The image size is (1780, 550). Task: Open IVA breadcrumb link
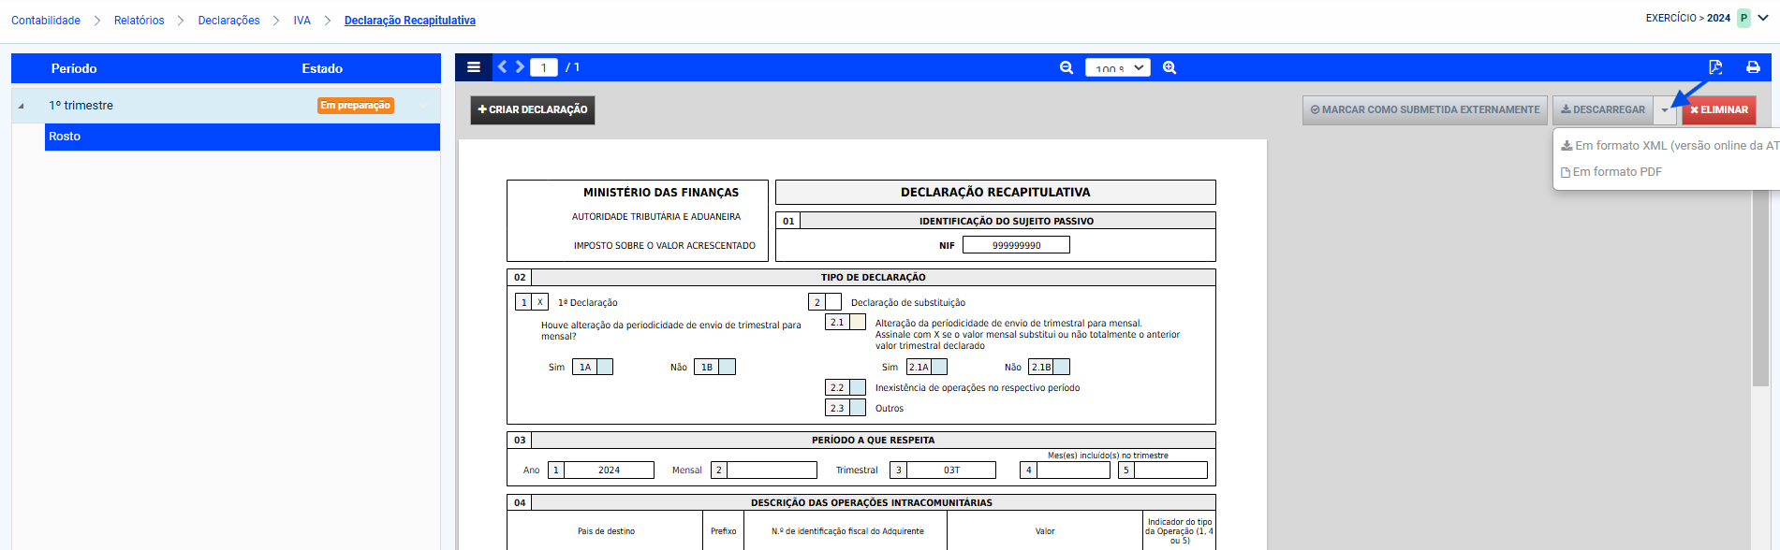pyautogui.click(x=302, y=21)
